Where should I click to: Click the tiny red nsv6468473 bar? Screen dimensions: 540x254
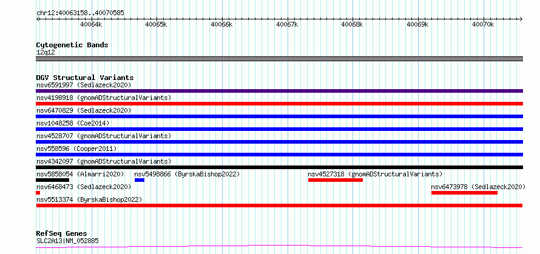[38, 193]
